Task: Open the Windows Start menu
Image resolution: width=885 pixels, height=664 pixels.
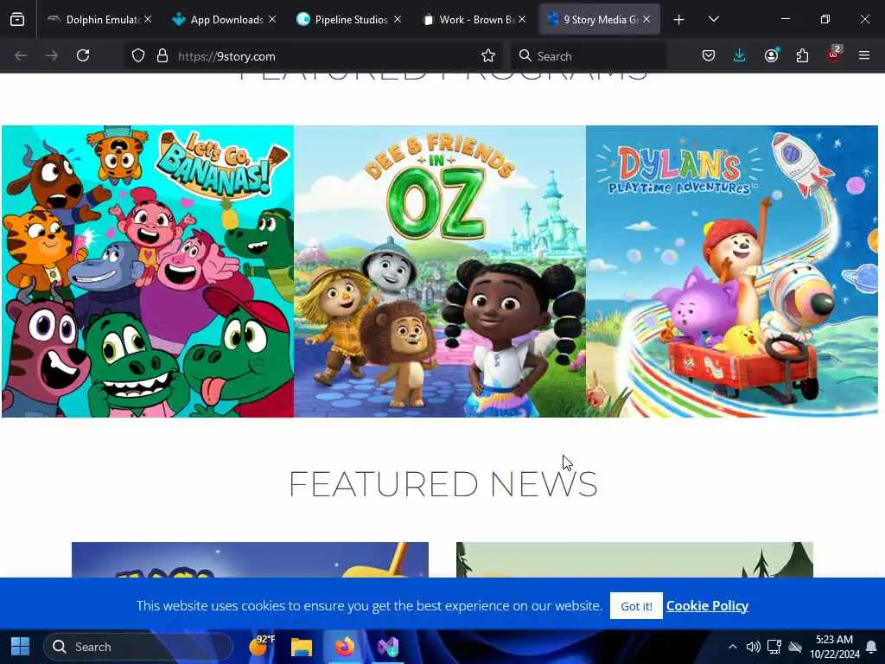Action: pos(21,647)
